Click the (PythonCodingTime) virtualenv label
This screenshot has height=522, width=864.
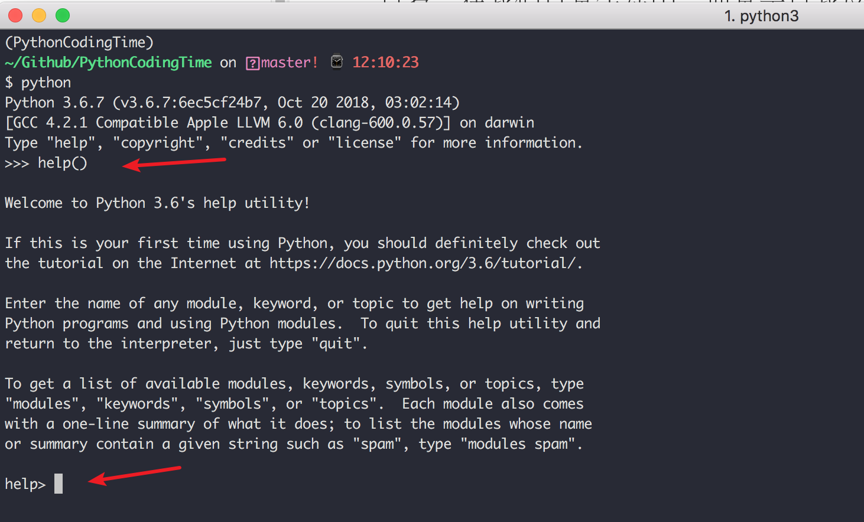point(79,43)
